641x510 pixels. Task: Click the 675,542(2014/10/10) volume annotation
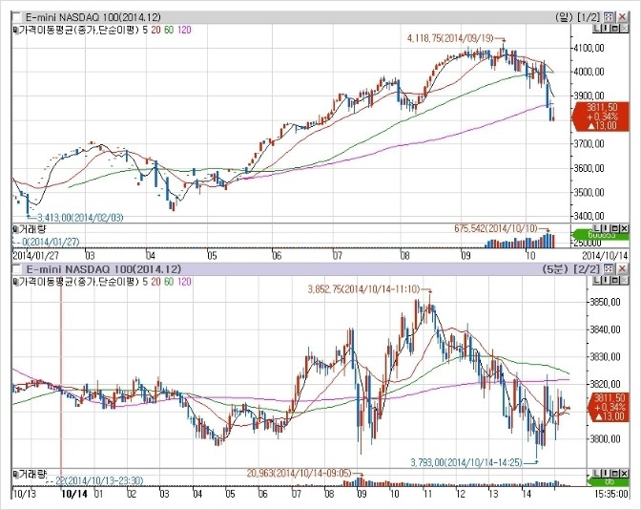496,228
